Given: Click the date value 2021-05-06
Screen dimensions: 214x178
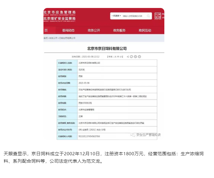Looking at the screenshot, I should [x=84, y=83].
